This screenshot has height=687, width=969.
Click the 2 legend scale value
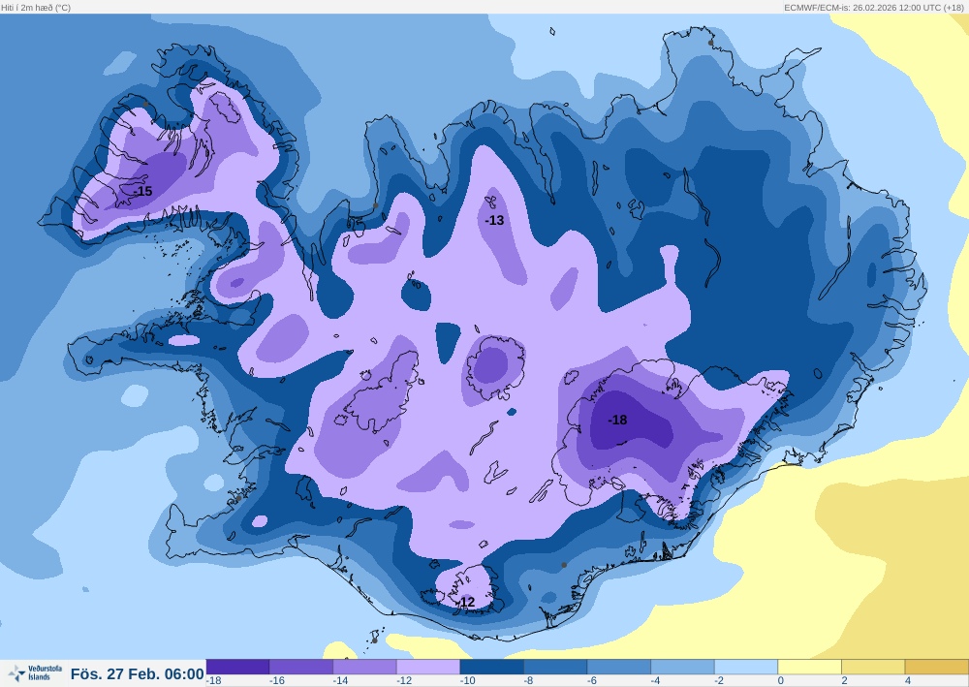click(x=845, y=681)
